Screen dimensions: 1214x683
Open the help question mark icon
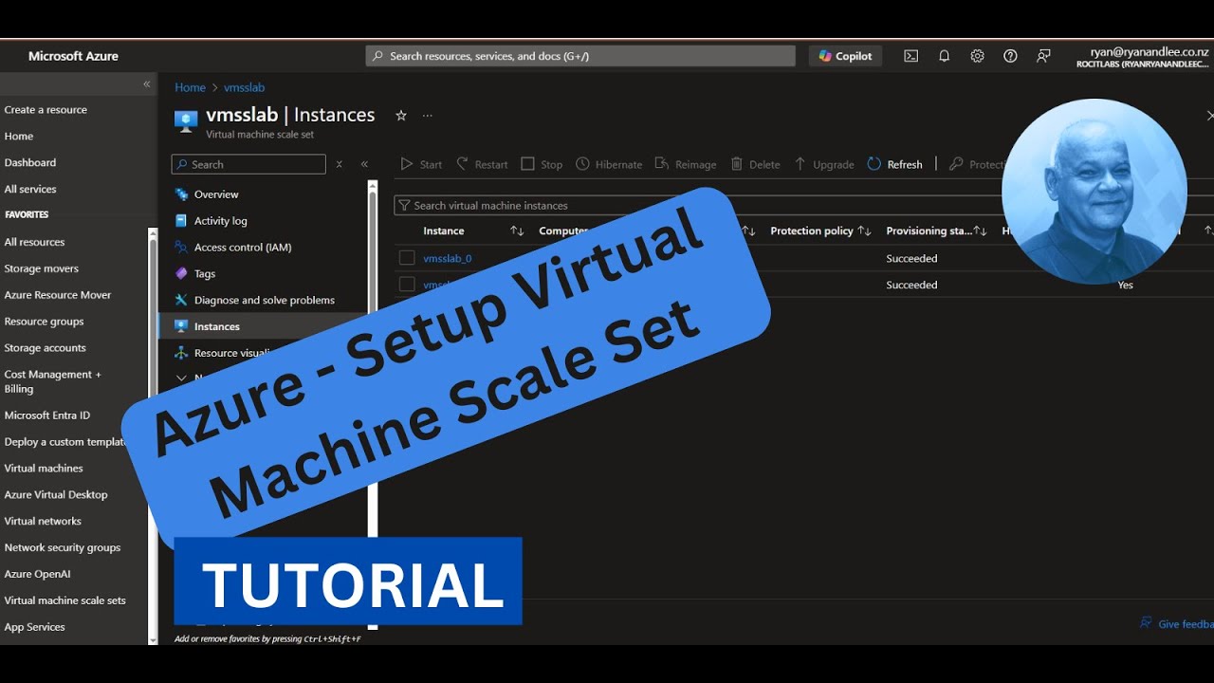(1010, 56)
